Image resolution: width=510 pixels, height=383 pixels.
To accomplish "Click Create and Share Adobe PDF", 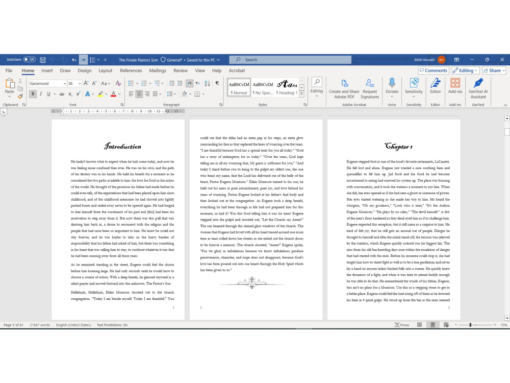I will coord(344,88).
